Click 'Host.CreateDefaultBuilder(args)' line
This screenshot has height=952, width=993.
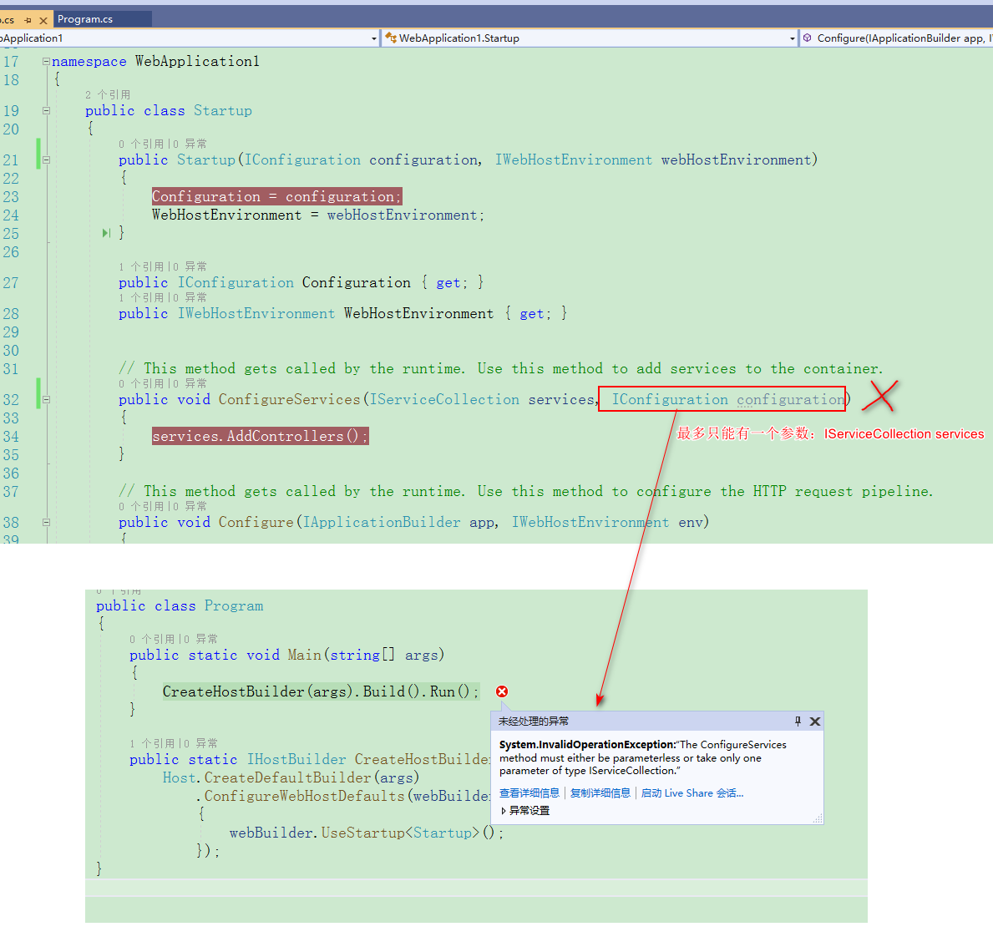point(291,777)
